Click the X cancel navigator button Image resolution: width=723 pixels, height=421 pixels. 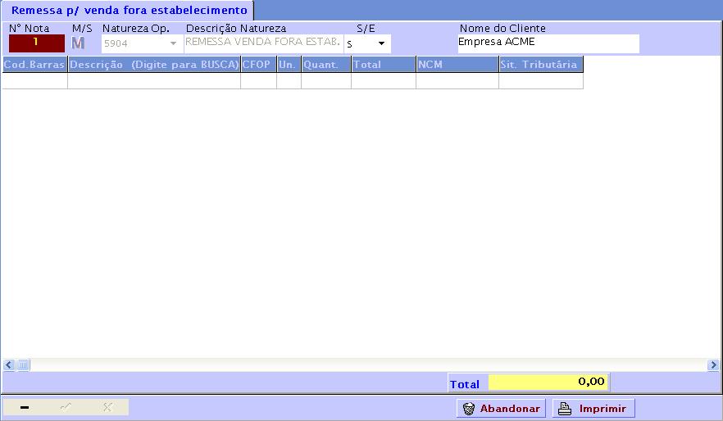click(107, 408)
